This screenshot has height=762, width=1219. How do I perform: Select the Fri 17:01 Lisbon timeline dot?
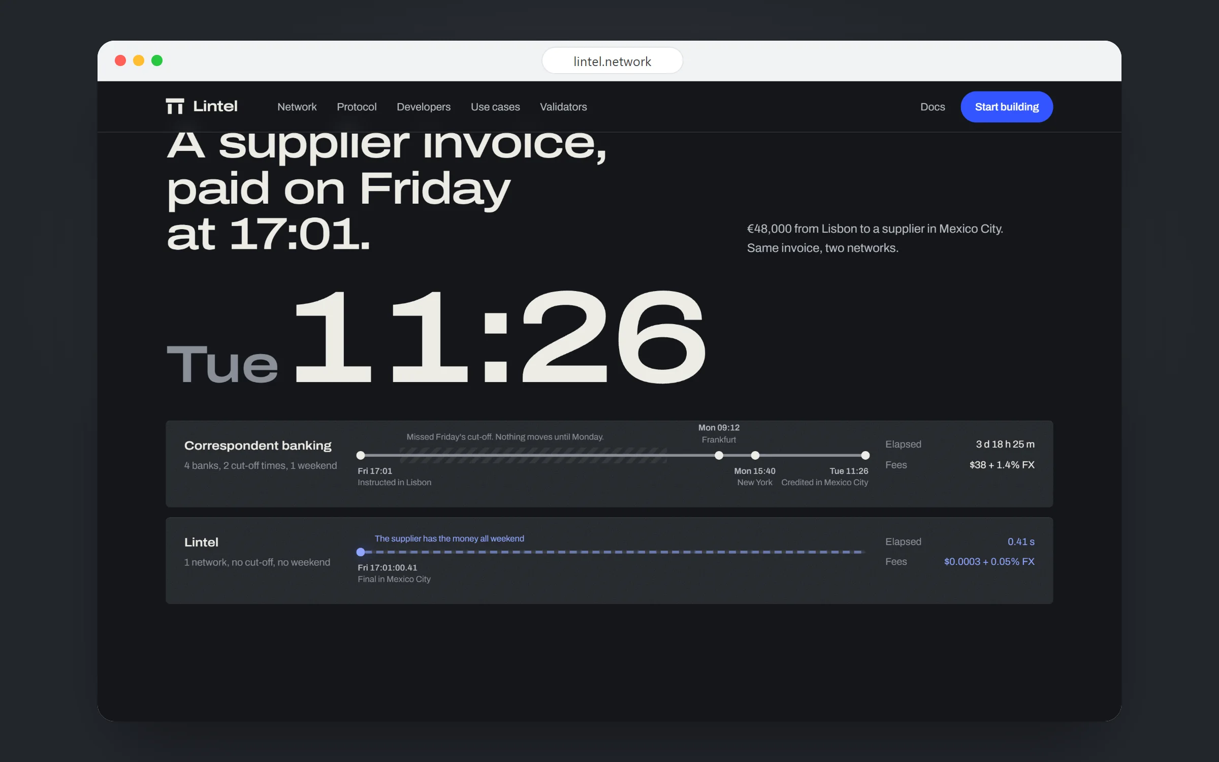(x=361, y=455)
